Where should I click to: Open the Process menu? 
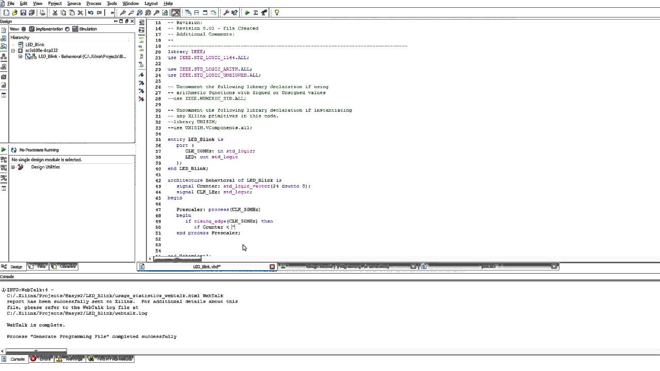(93, 4)
